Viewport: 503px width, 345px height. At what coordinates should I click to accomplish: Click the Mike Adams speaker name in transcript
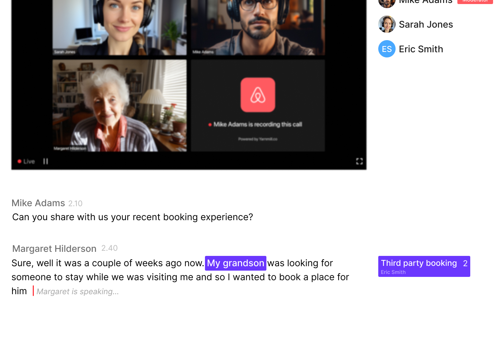(38, 203)
